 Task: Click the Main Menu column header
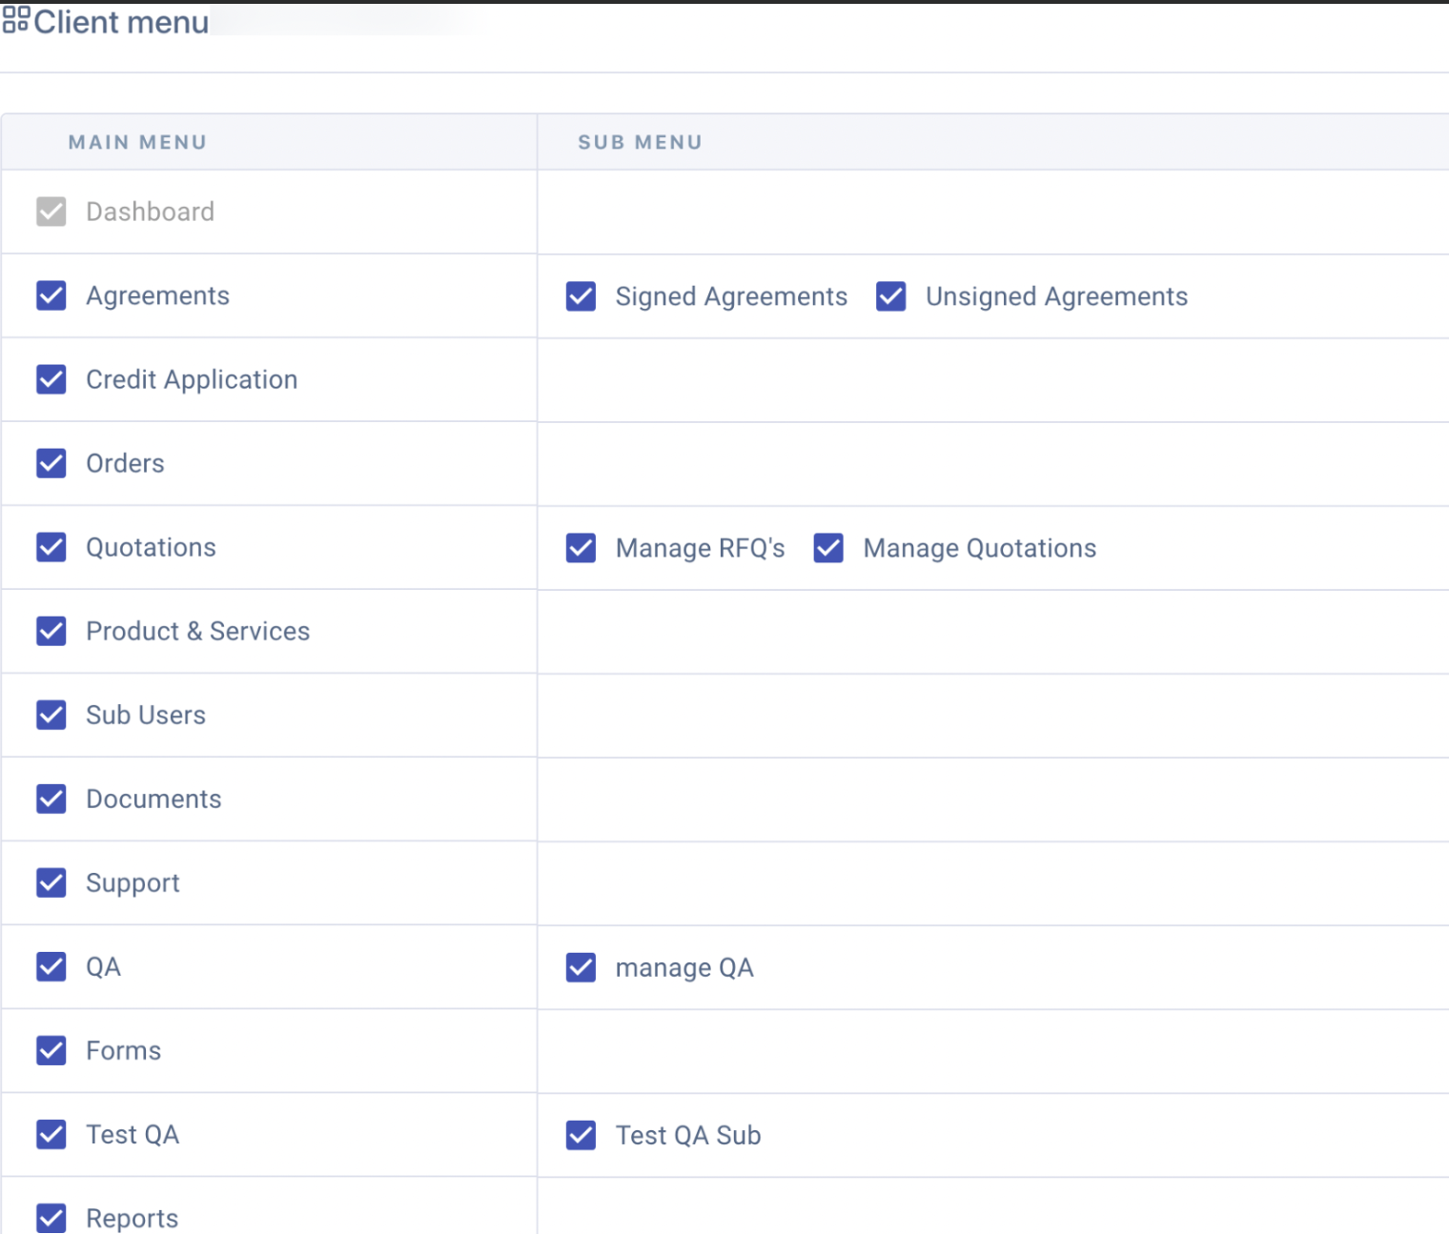tap(137, 142)
